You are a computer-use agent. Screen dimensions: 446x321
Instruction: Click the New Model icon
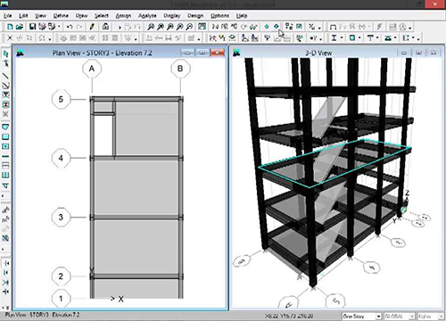pyautogui.click(x=10, y=27)
